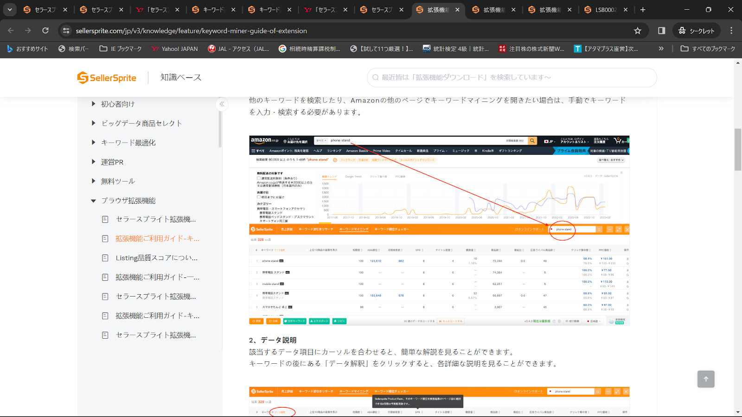Click the heading 2、データ説明
Viewport: 742px width, 417px height.
click(x=273, y=340)
